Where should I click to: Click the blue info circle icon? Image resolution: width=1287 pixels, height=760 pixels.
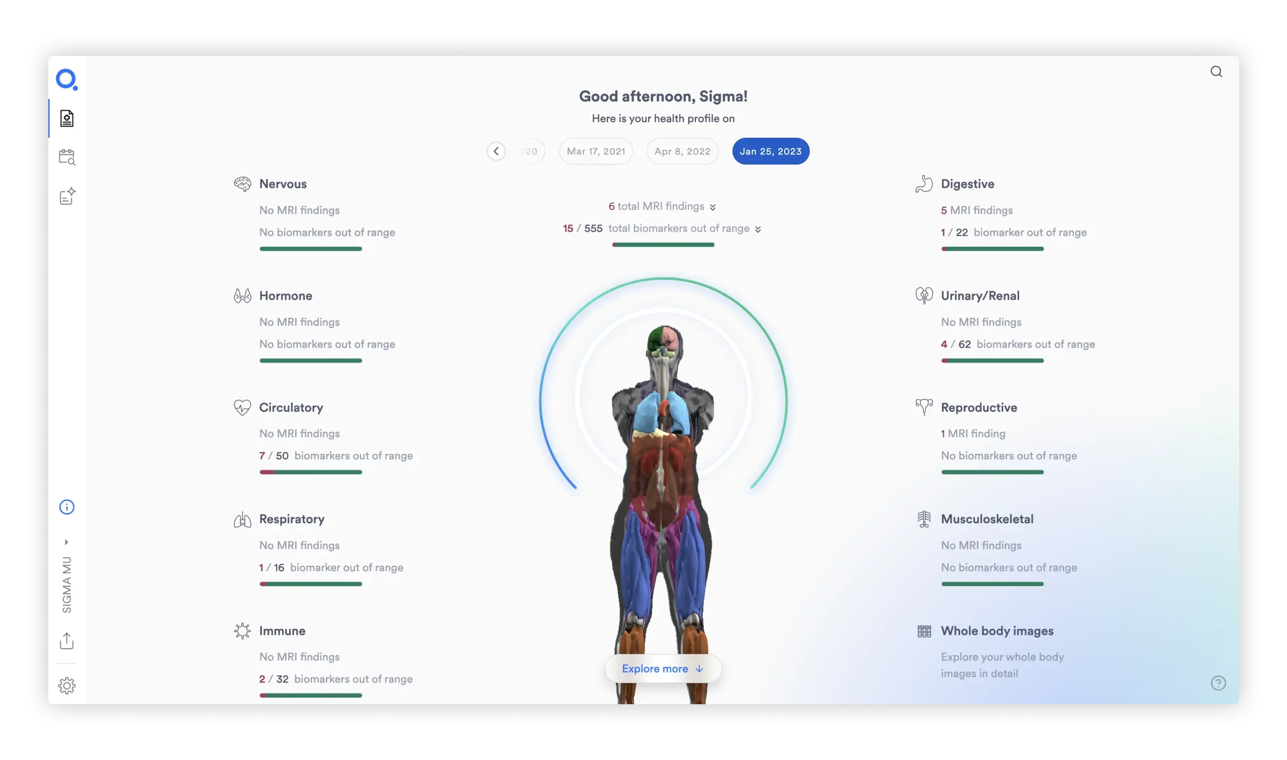click(x=67, y=507)
